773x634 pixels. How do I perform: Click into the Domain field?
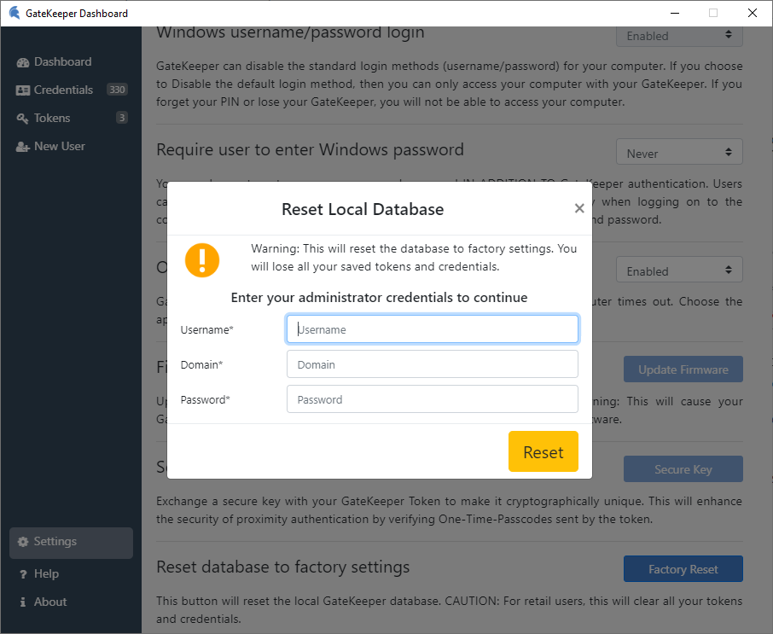433,364
